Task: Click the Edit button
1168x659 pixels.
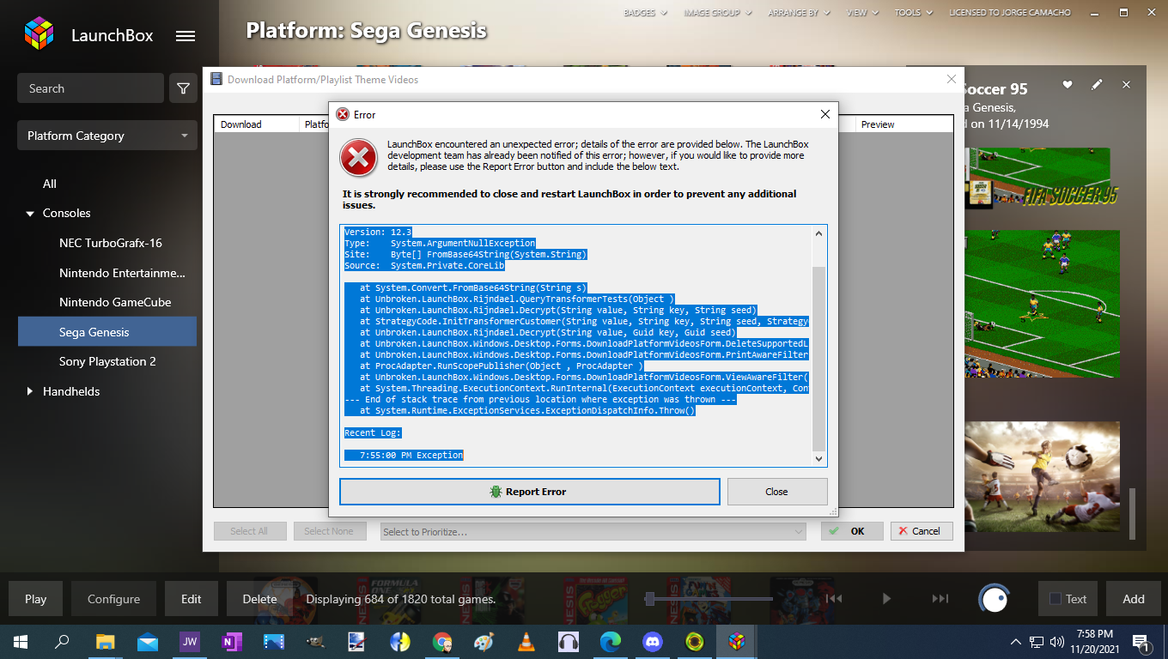Action: coord(191,599)
